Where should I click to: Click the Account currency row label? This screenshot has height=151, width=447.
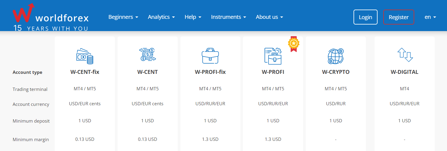(31, 104)
